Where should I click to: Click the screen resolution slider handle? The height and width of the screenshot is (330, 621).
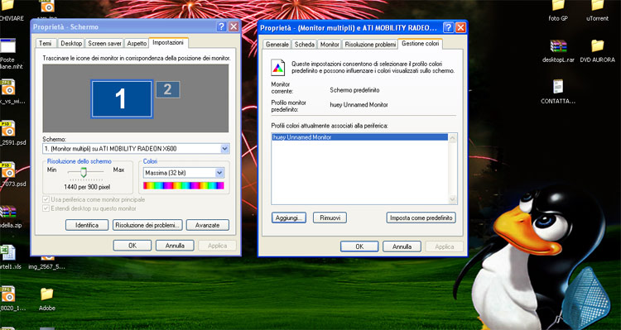tap(84, 172)
